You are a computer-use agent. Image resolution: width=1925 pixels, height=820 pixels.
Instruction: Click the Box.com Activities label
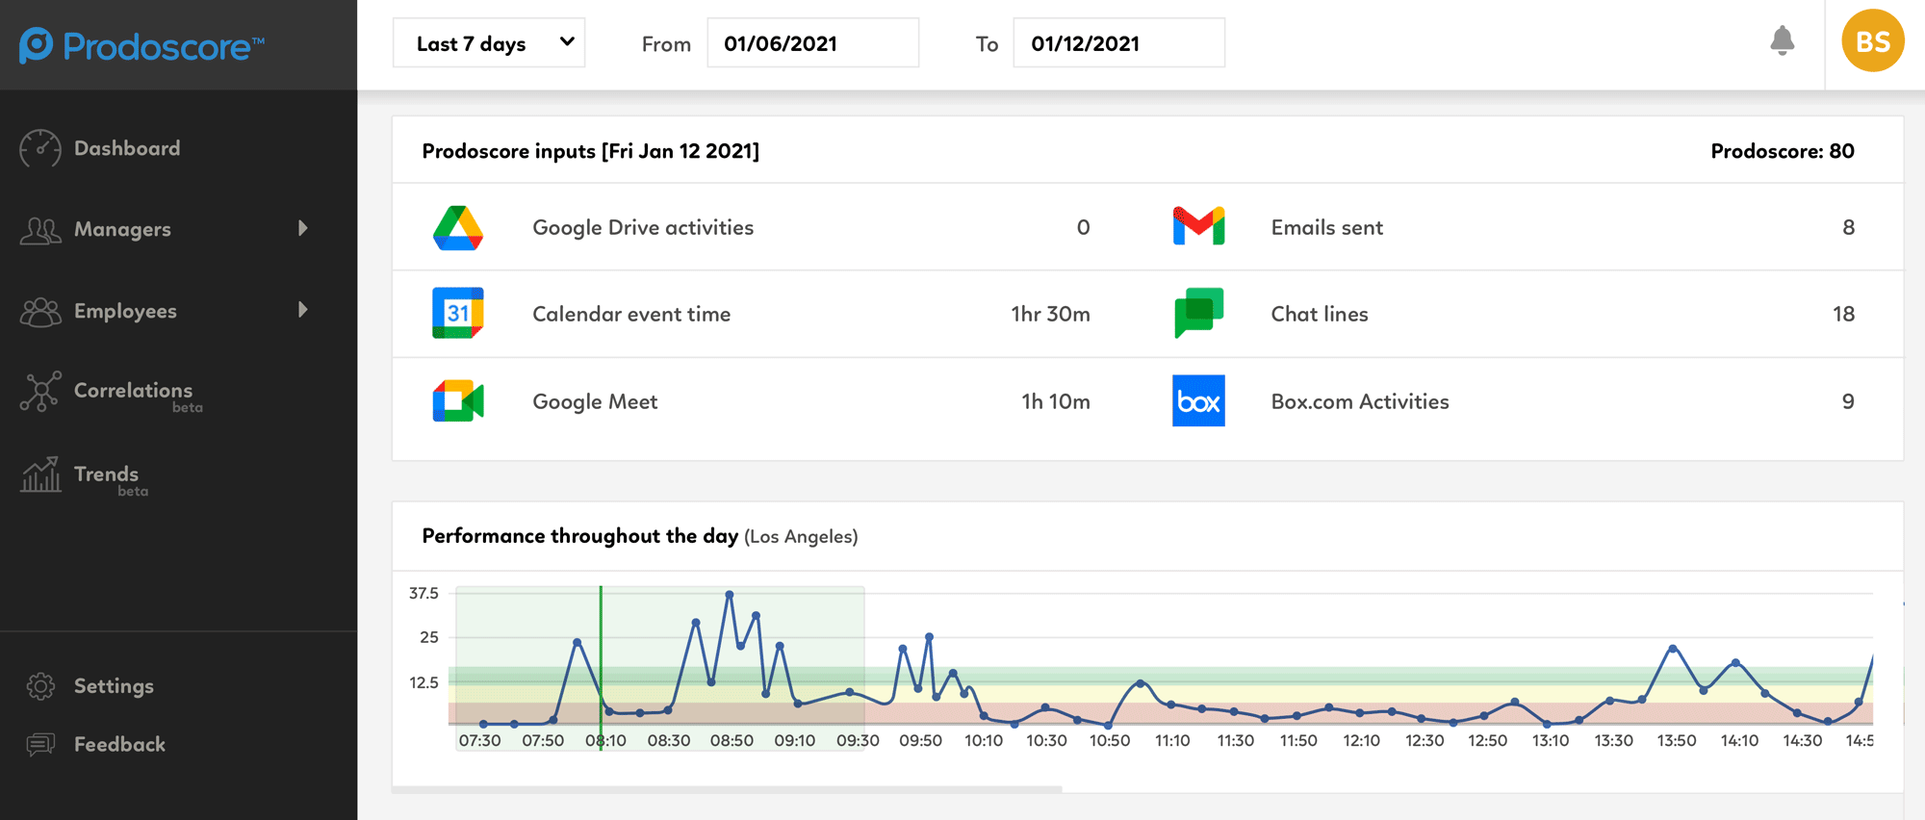[x=1360, y=401]
